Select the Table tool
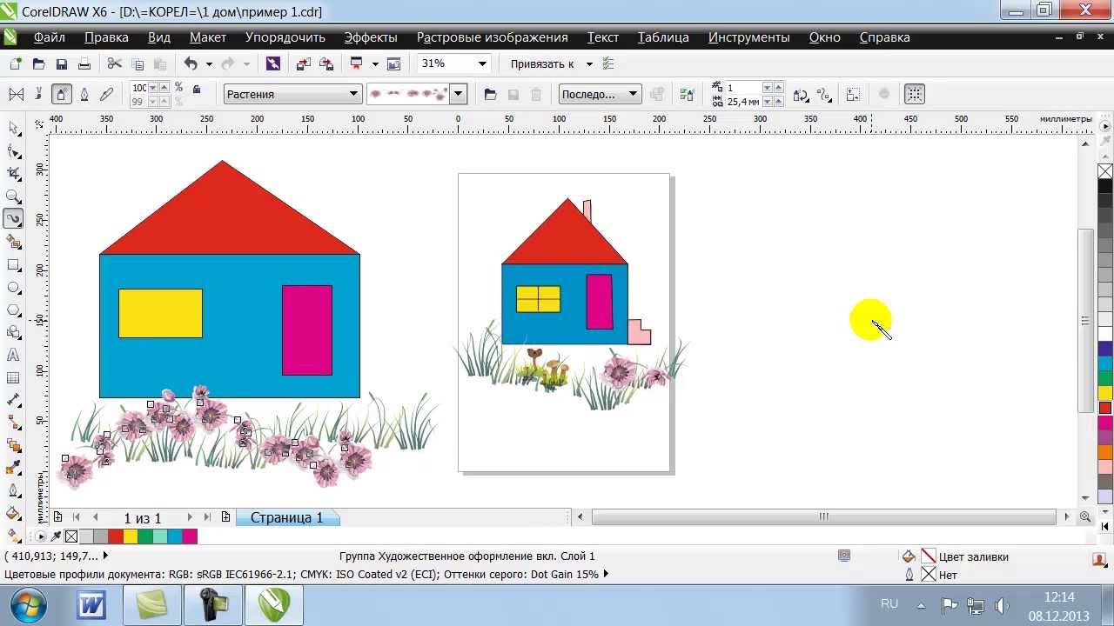Screen dimensions: 1114x626 coord(13,377)
